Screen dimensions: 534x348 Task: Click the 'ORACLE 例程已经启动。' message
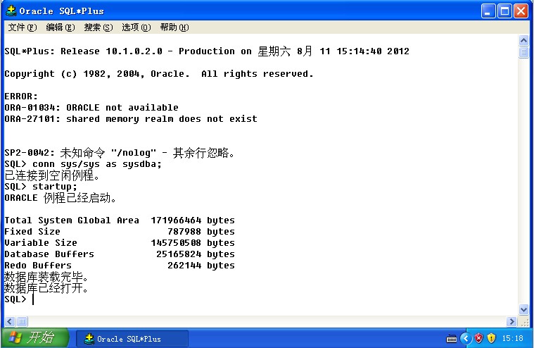tap(61, 198)
